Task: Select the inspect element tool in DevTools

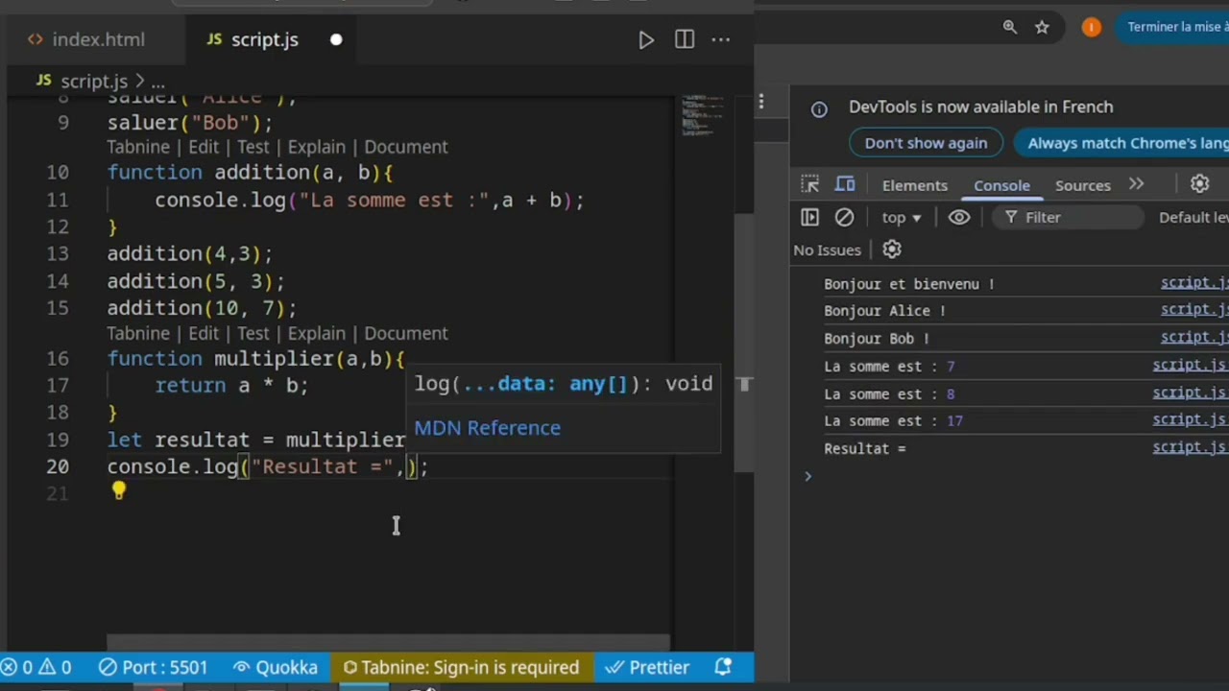Action: pyautogui.click(x=810, y=184)
